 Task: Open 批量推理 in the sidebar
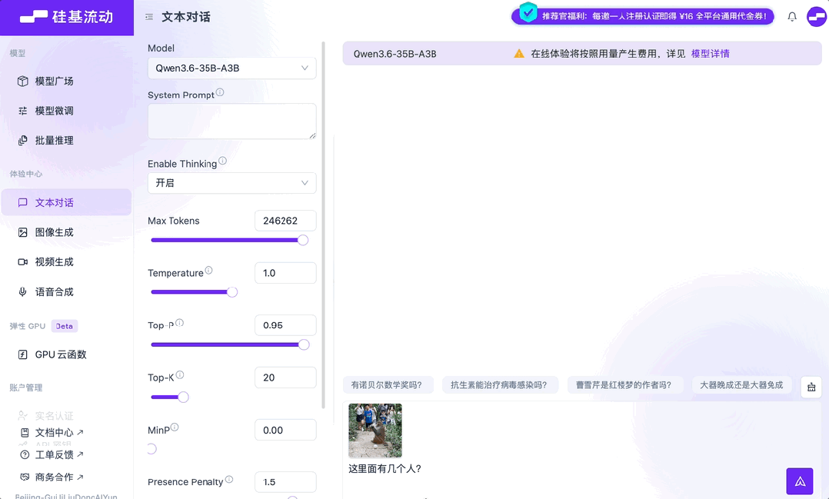(x=67, y=140)
